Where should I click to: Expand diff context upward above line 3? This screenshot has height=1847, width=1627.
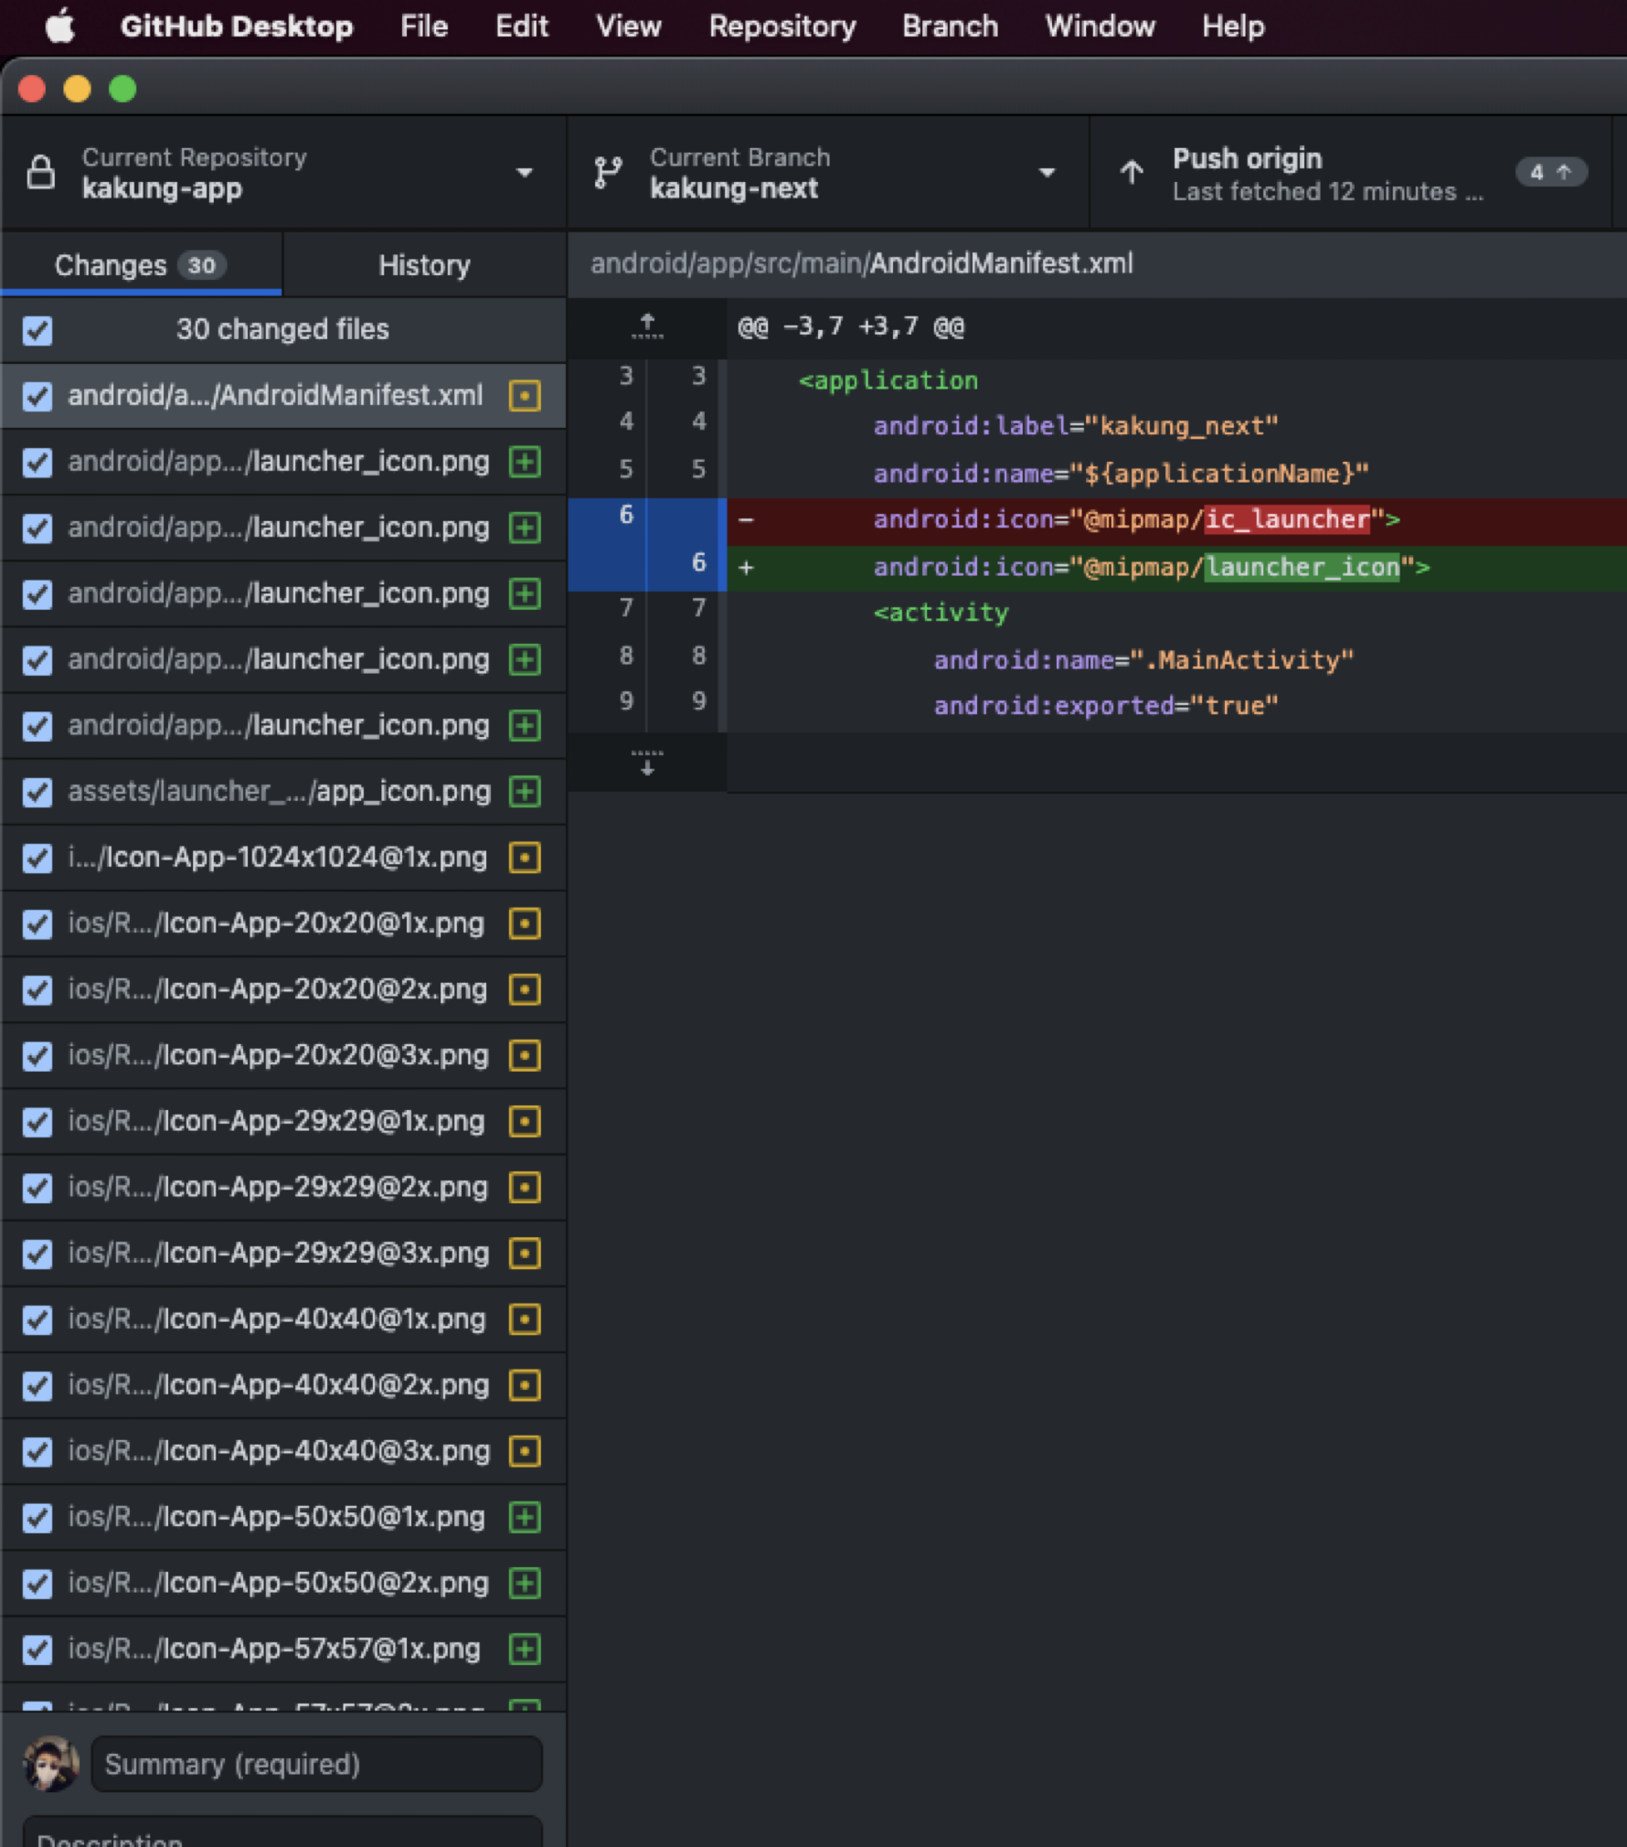click(647, 326)
